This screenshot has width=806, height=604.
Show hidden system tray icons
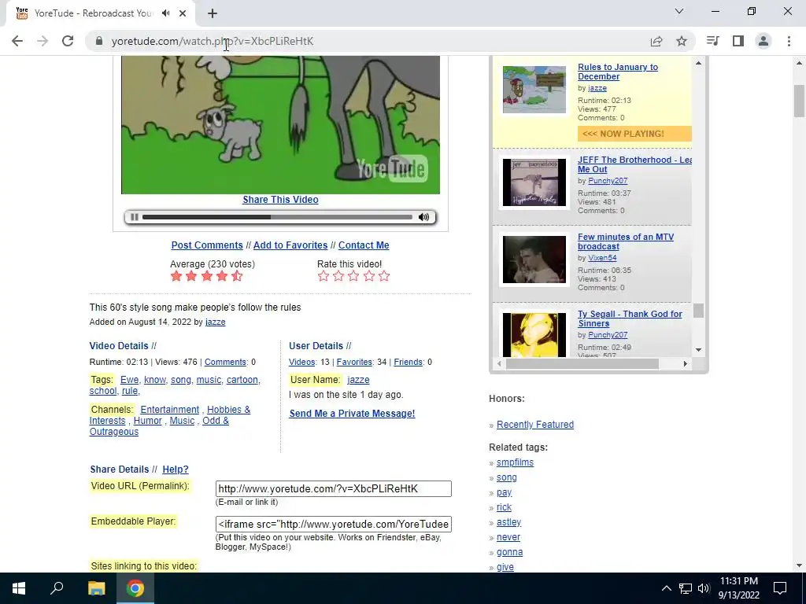666,588
